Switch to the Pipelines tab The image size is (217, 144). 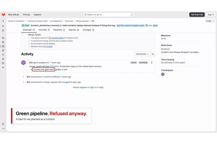(59, 30)
